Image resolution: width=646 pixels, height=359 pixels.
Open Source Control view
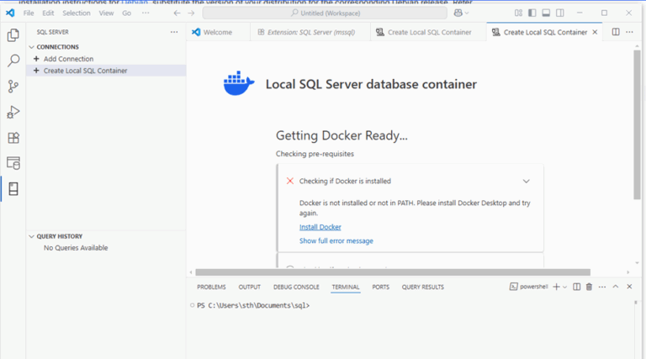[x=13, y=87]
